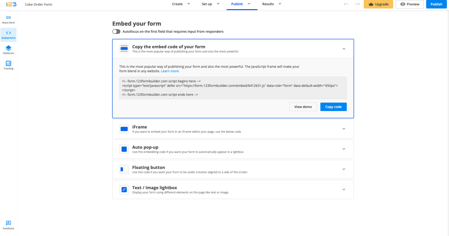Open the Set up menu
The height and width of the screenshot is (236, 449).
coord(210,4)
